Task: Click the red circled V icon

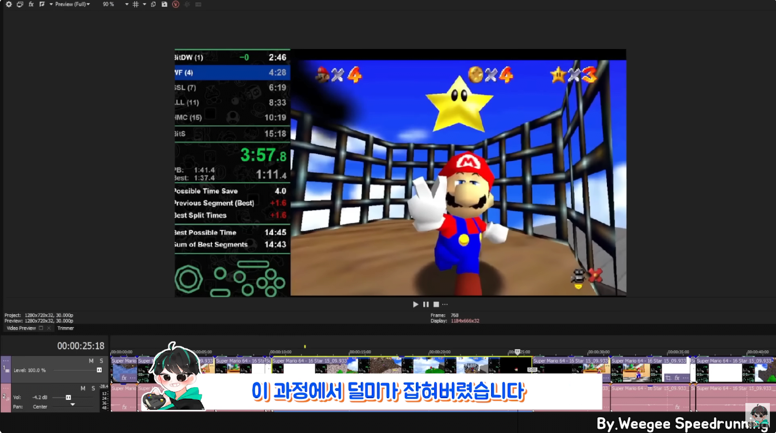Action: pyautogui.click(x=176, y=4)
